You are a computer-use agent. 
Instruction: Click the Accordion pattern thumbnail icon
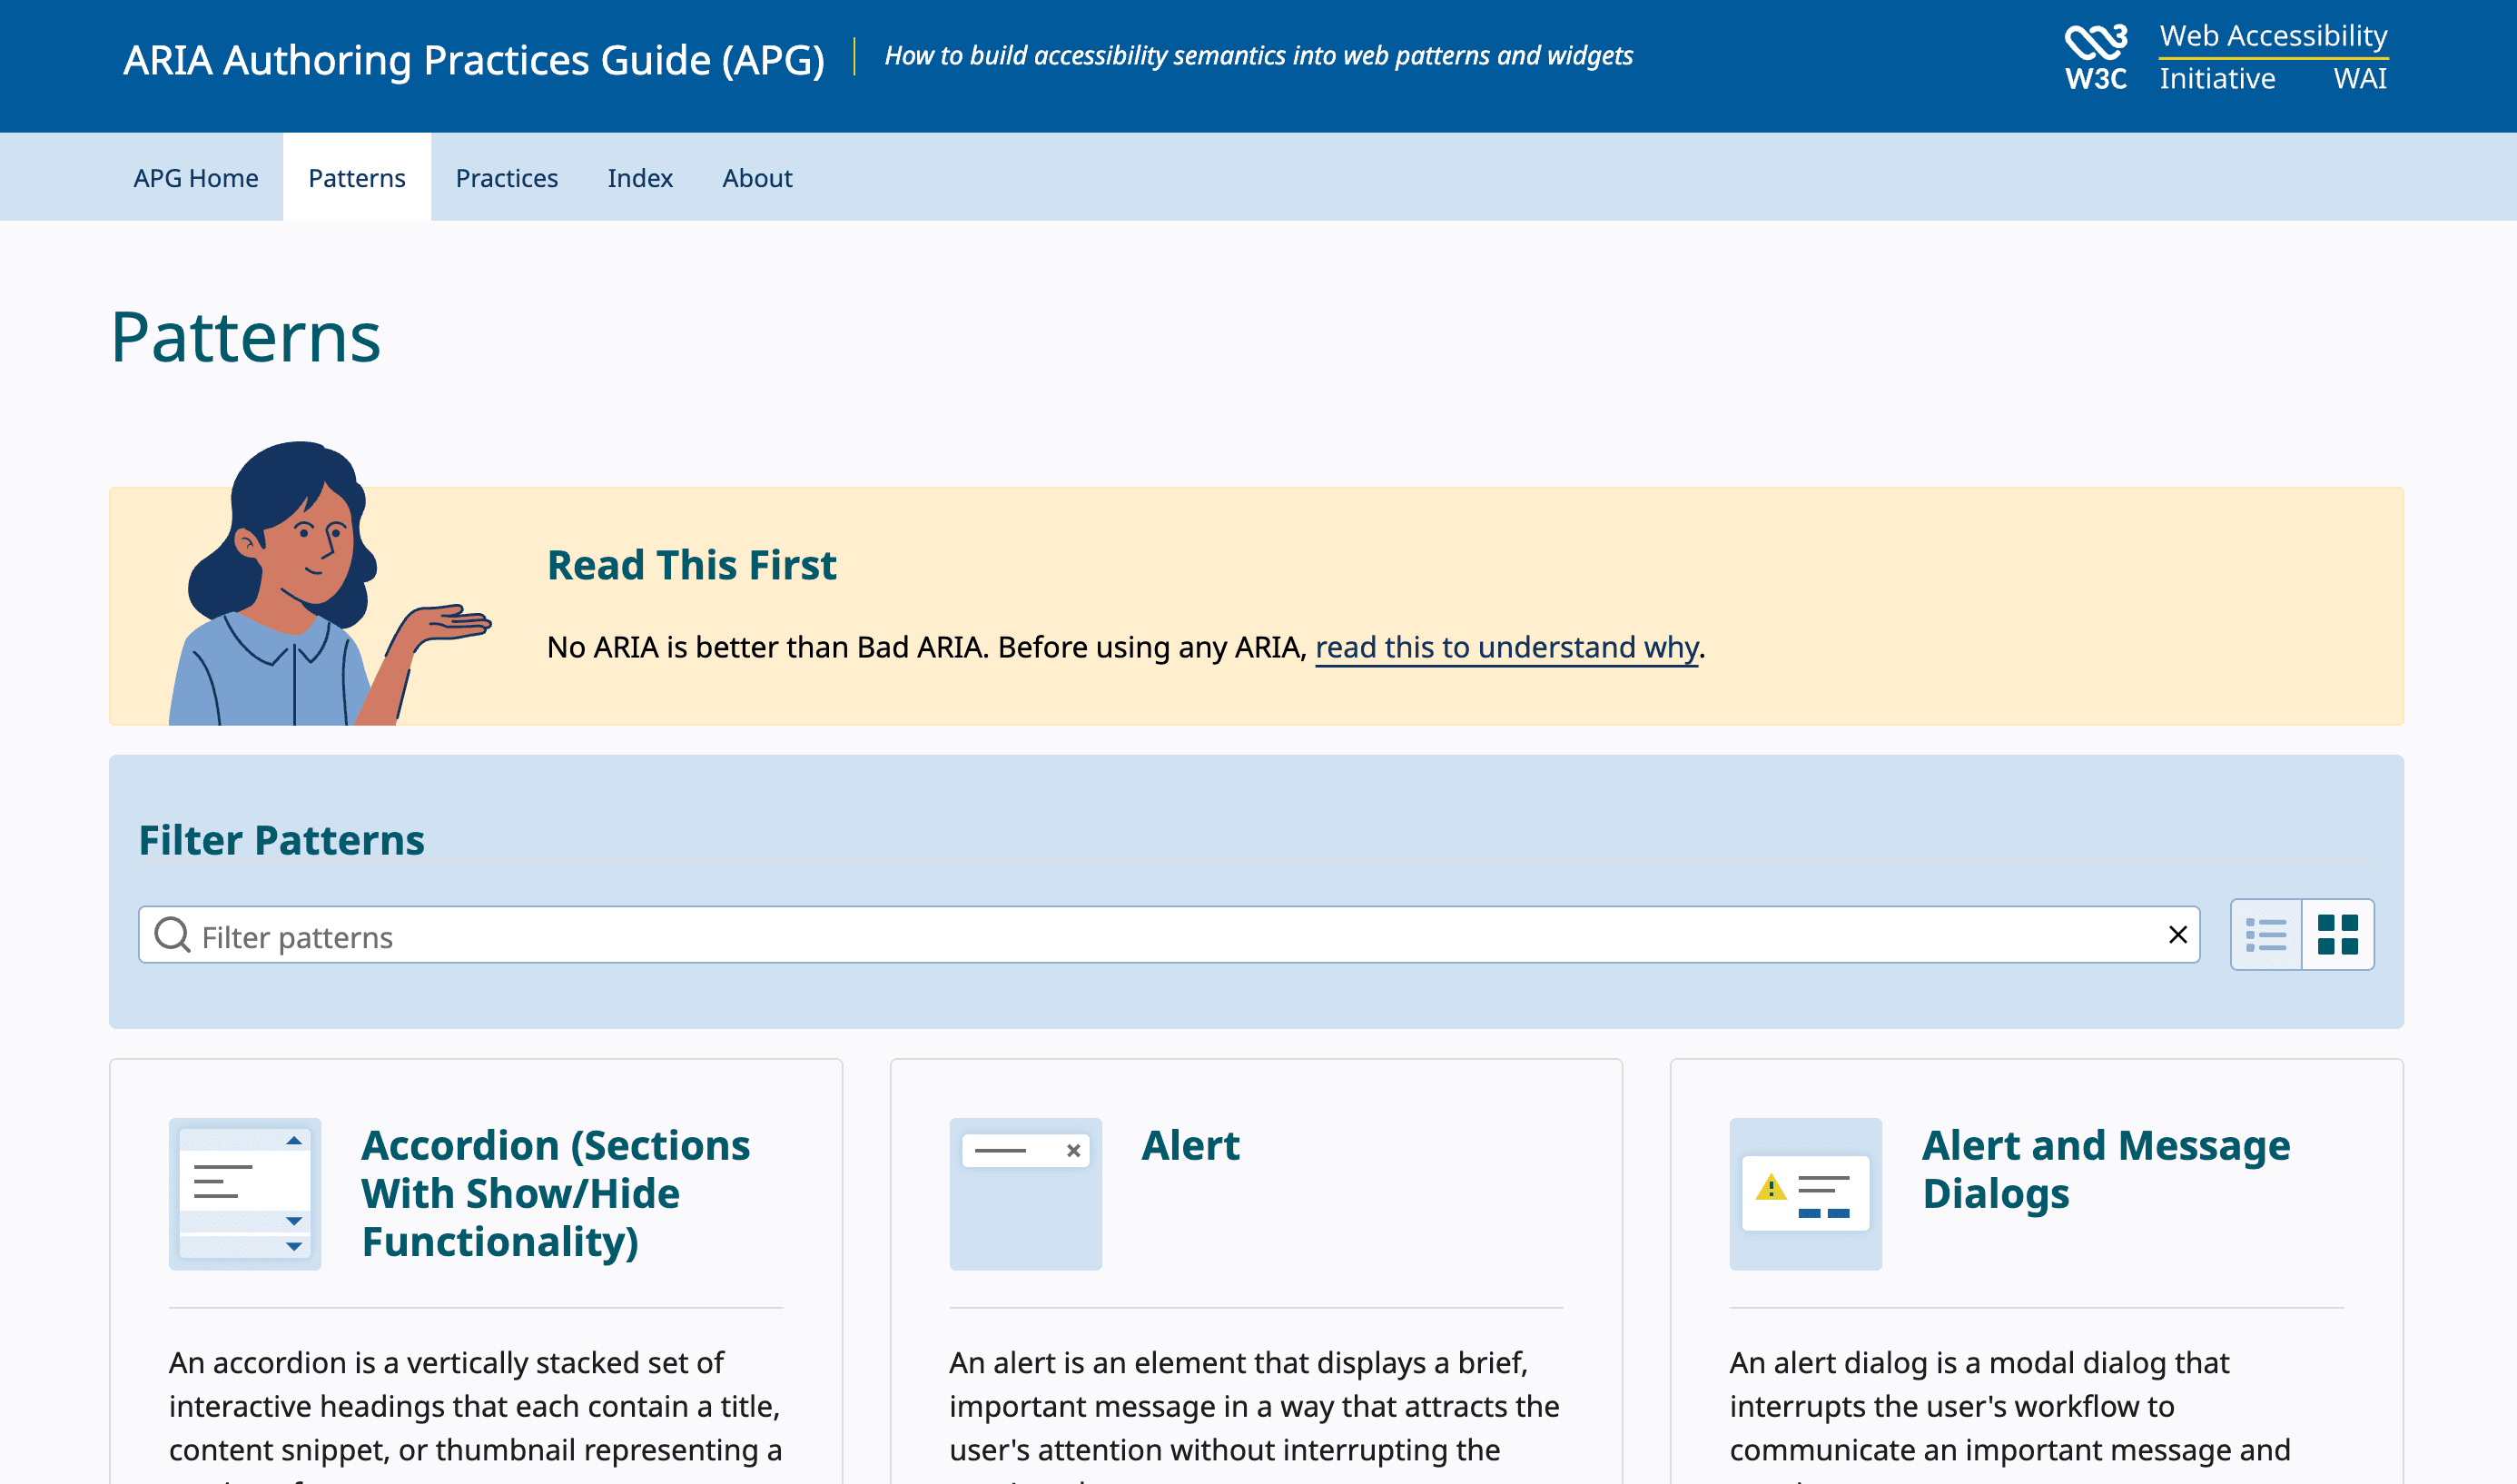(245, 1194)
